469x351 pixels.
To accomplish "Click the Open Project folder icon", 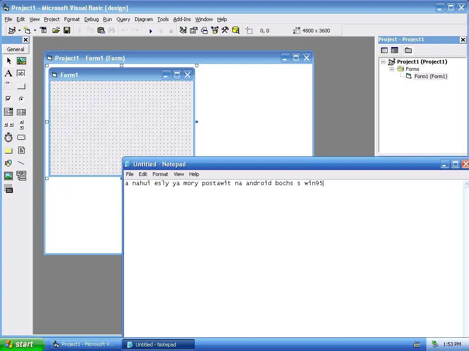I will pos(56,31).
